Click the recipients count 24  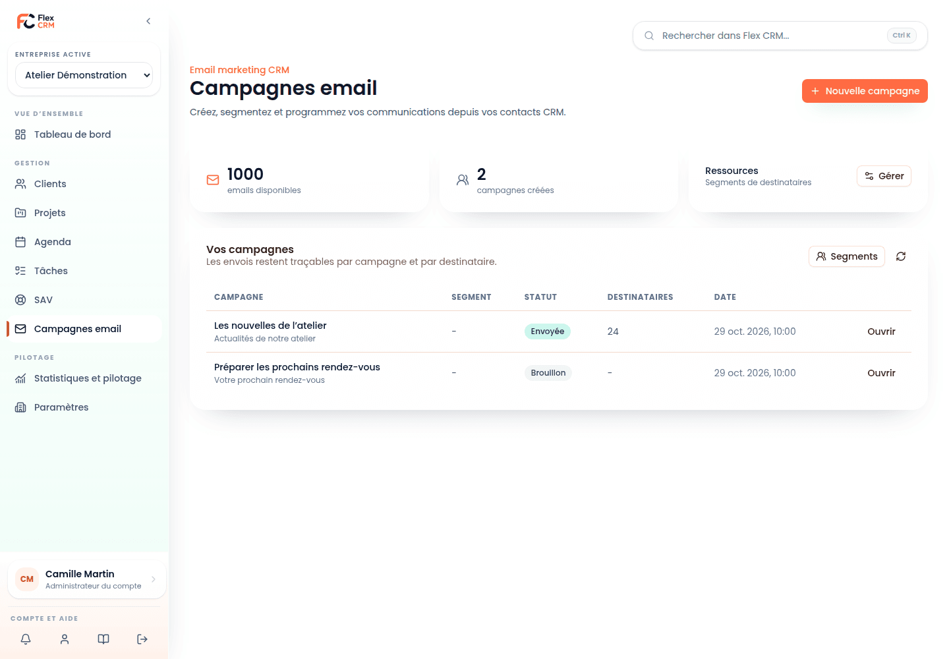613,331
